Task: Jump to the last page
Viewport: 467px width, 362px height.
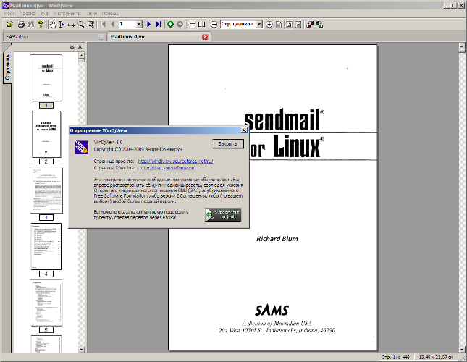Action: click(159, 25)
